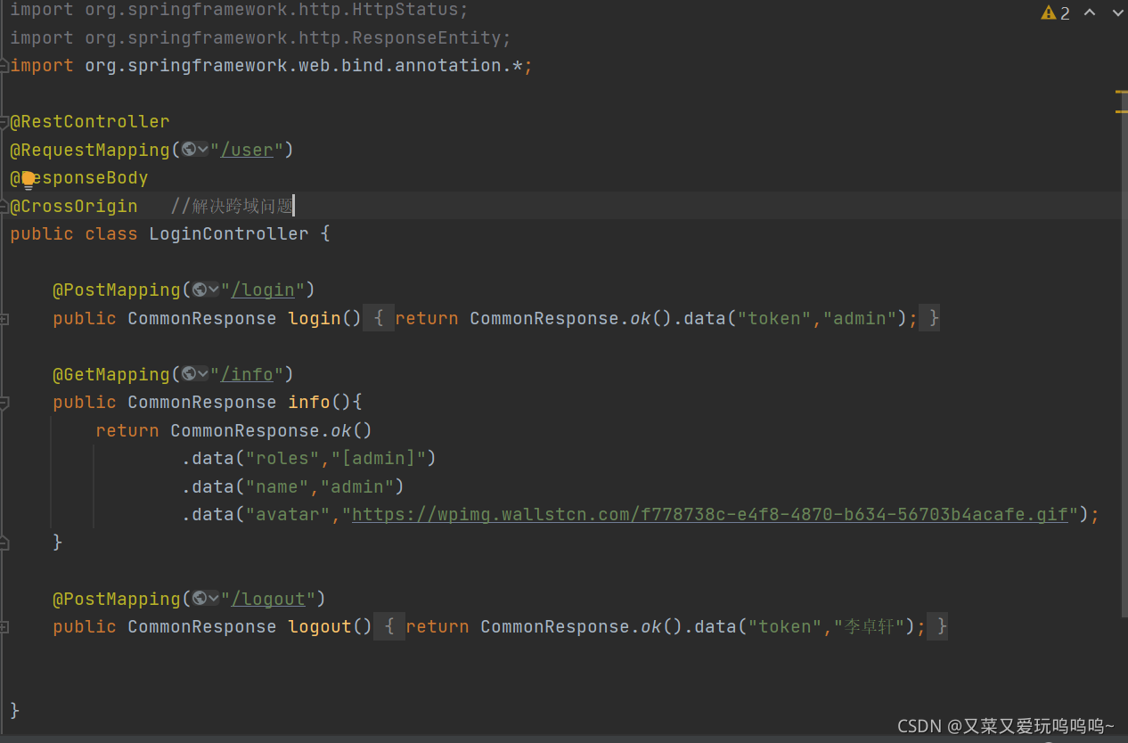Click the method name "logout"

tap(320, 627)
